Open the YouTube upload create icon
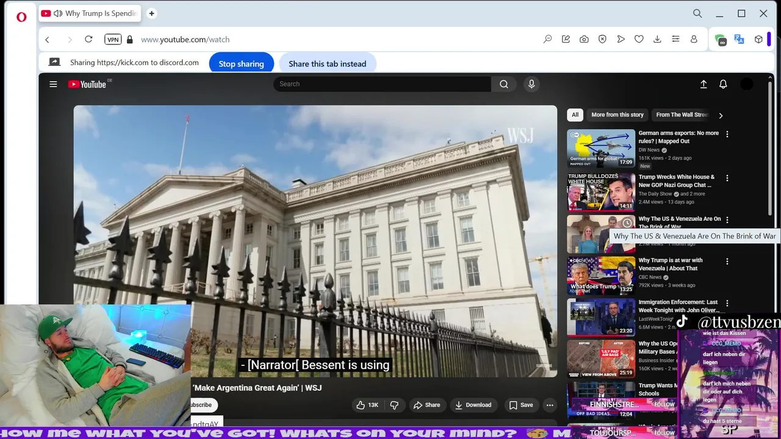This screenshot has width=781, height=439. point(704,84)
